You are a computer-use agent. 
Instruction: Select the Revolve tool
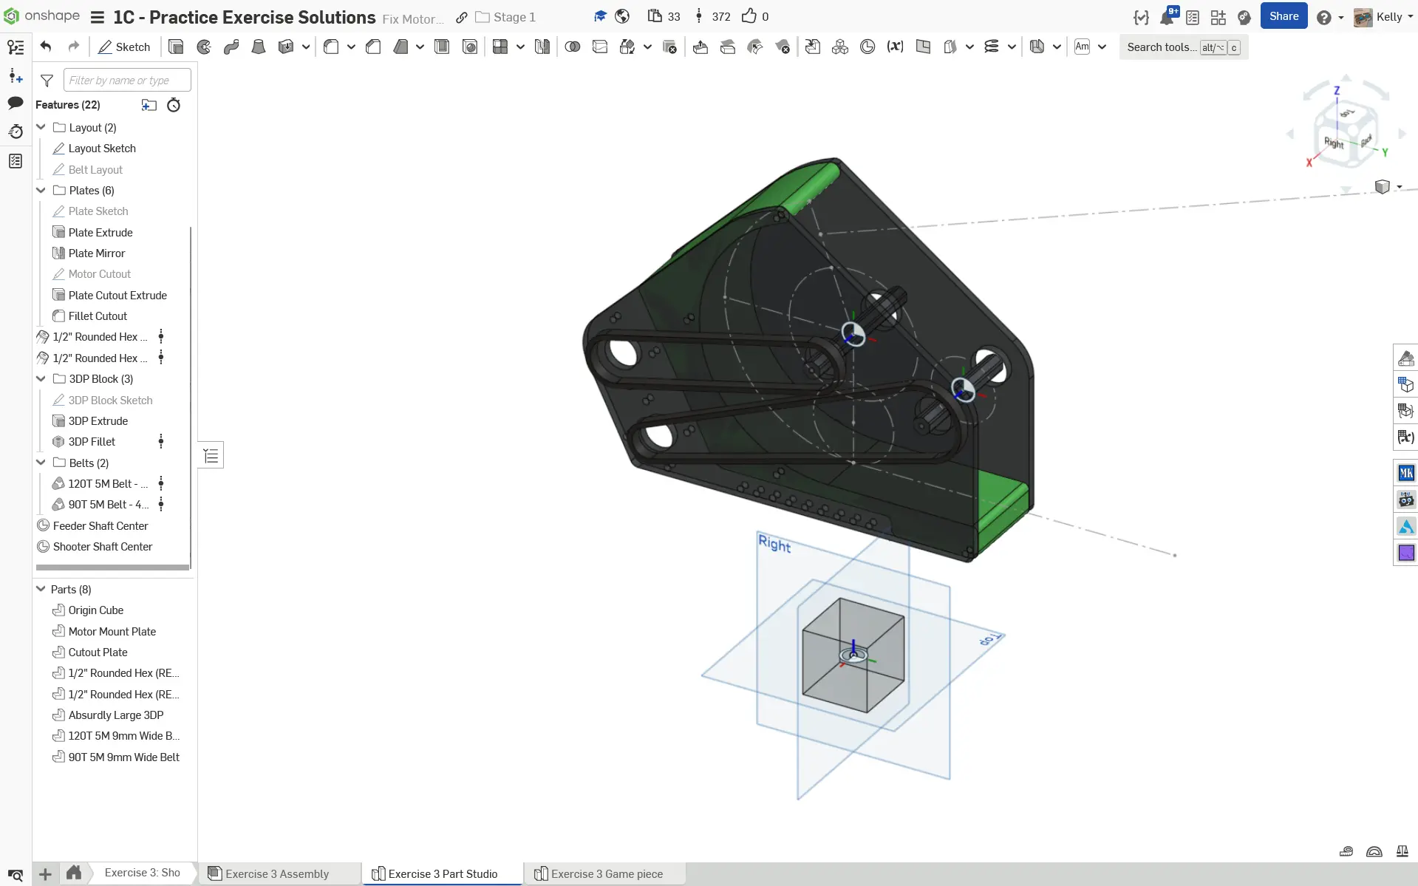pos(204,47)
